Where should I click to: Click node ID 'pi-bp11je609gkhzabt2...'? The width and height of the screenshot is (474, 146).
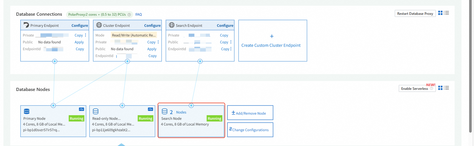click(x=111, y=130)
